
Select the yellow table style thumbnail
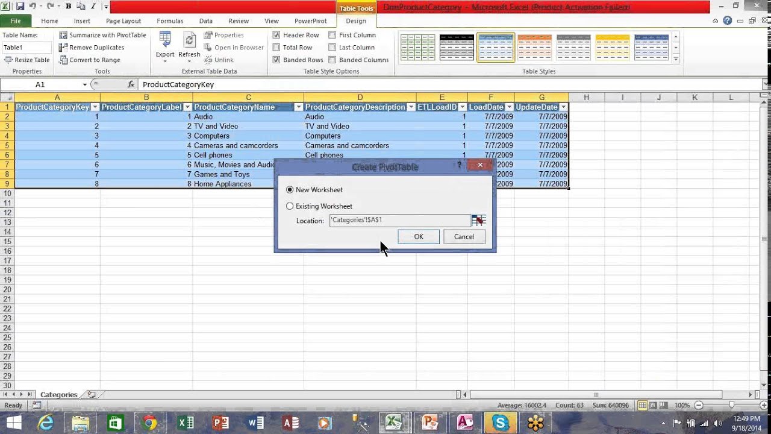pos(613,47)
